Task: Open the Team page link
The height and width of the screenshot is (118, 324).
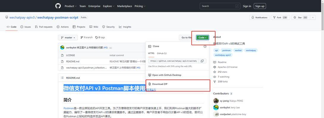Action: (x=82, y=6)
